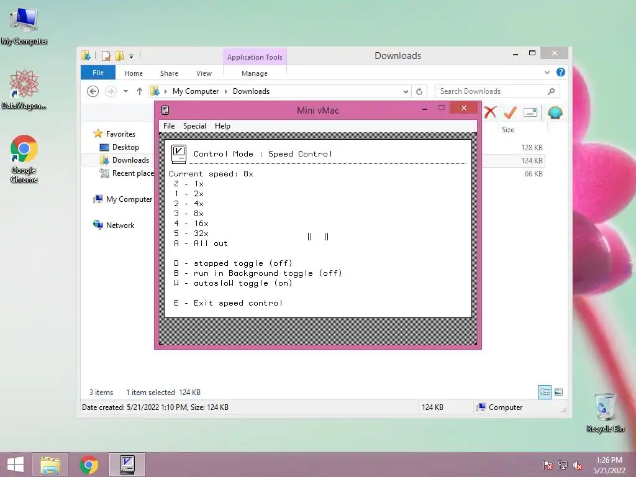The height and width of the screenshot is (477, 636).
Task: Open the Recycle Bin desktop icon
Action: [x=605, y=412]
